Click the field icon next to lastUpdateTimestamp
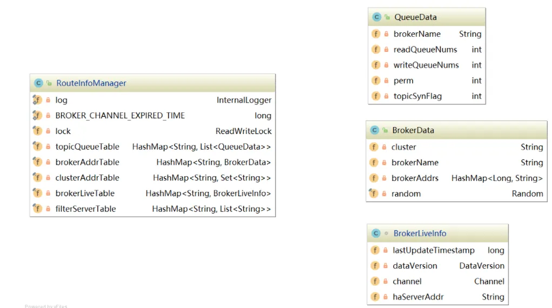The width and height of the screenshot is (552, 308). (375, 250)
